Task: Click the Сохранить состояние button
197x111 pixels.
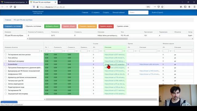Action: pyautogui.click(x=13, y=26)
